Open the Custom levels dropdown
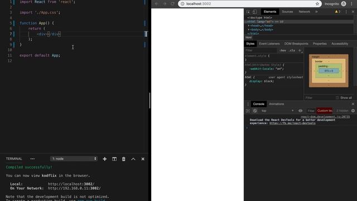The height and width of the screenshot is (201, 357). (x=325, y=111)
